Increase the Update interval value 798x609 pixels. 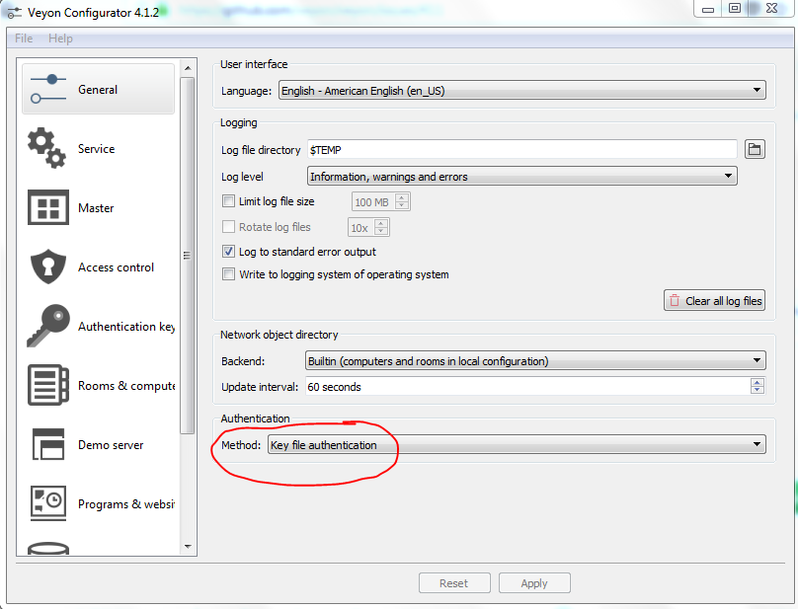pos(757,382)
